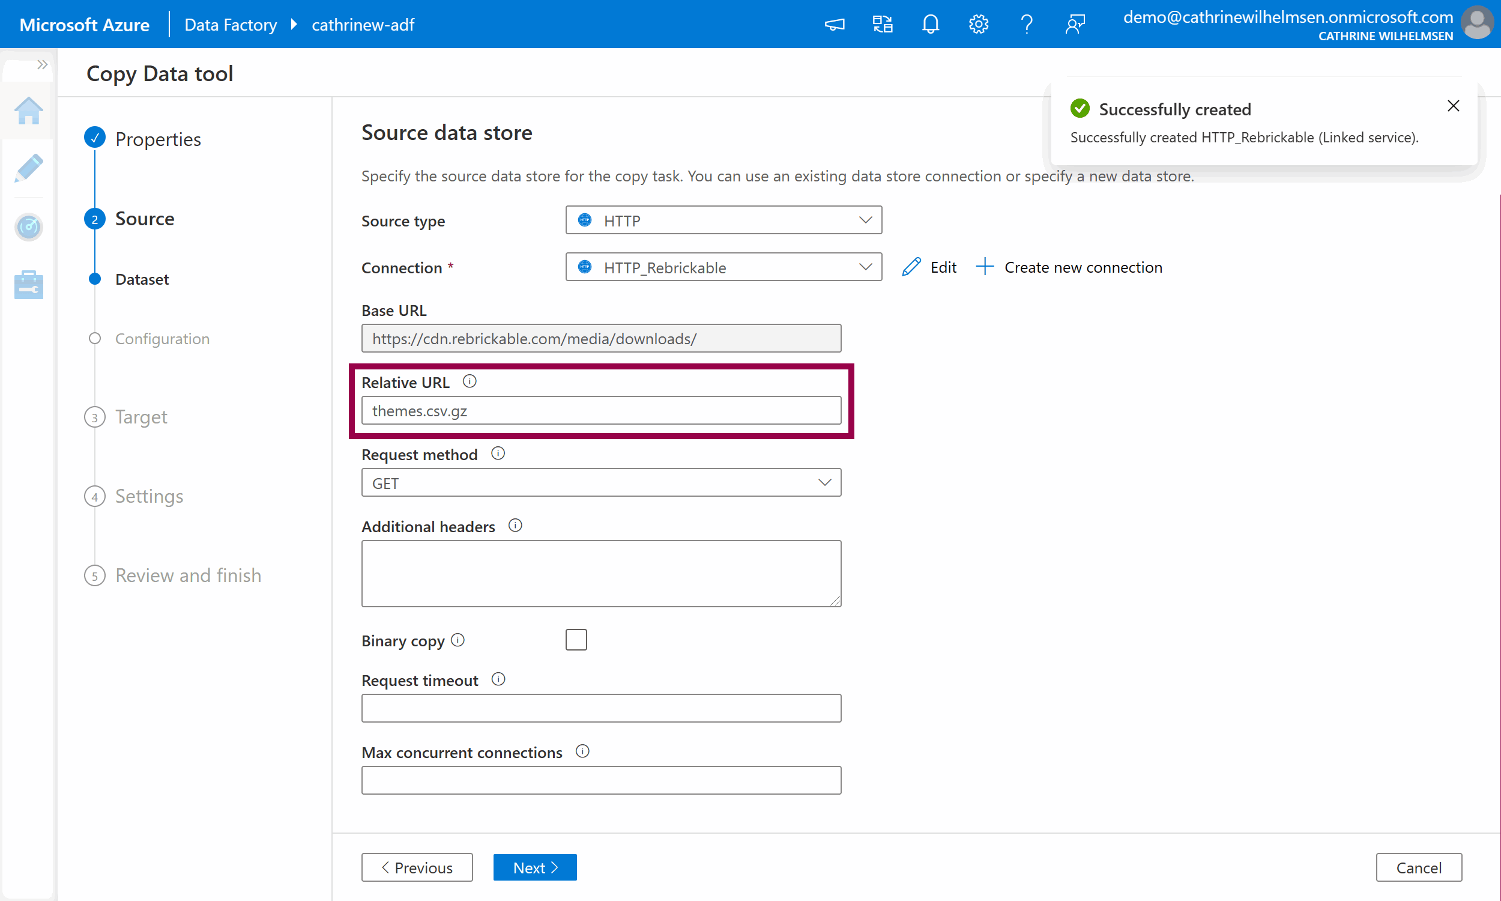Open the Monitor gauge icon in sidebar
This screenshot has height=901, width=1501.
[28, 227]
